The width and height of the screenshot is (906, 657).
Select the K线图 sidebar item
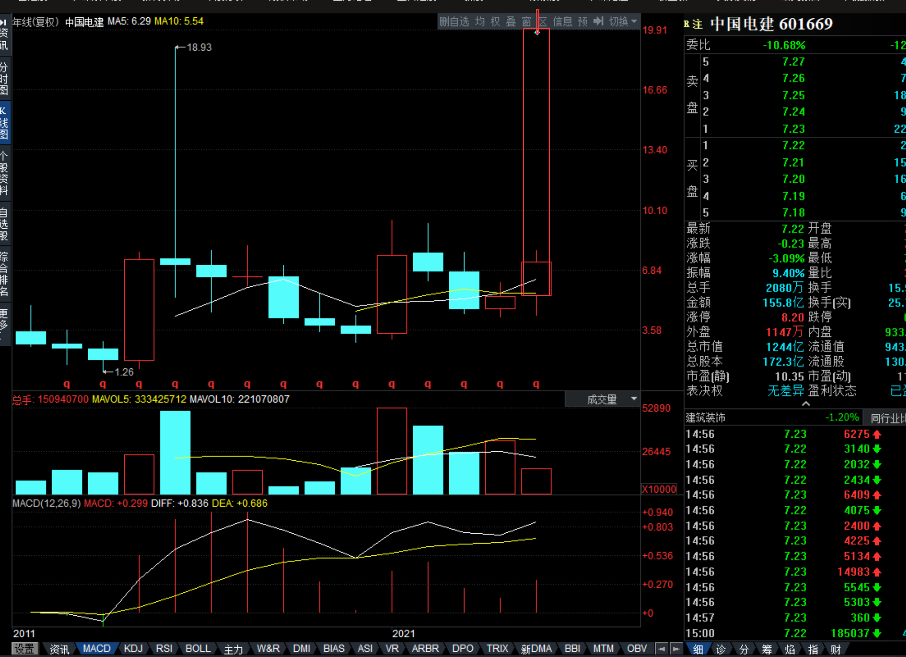pos(4,123)
